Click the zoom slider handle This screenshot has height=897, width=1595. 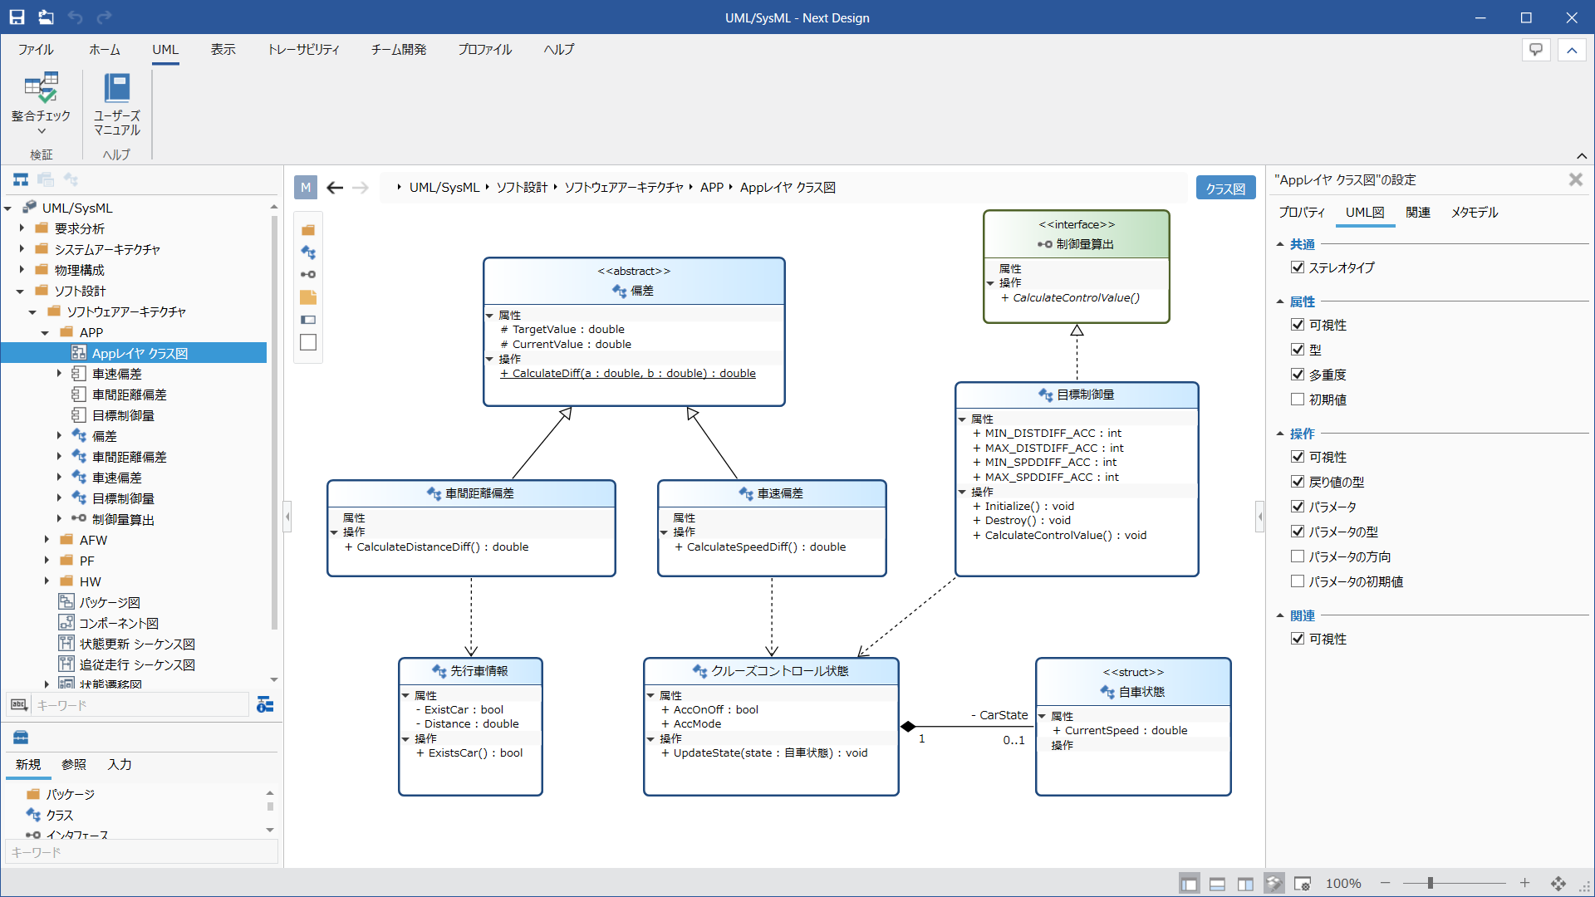pyautogui.click(x=1431, y=883)
